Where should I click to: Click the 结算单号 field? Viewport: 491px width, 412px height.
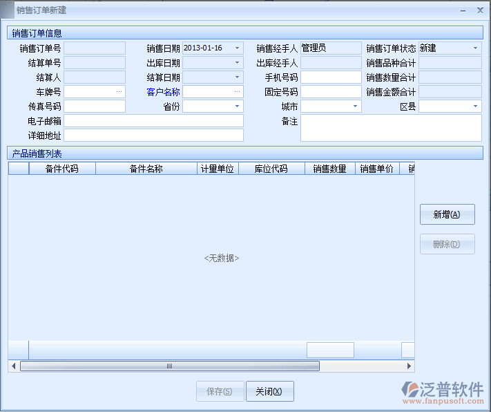pos(95,63)
